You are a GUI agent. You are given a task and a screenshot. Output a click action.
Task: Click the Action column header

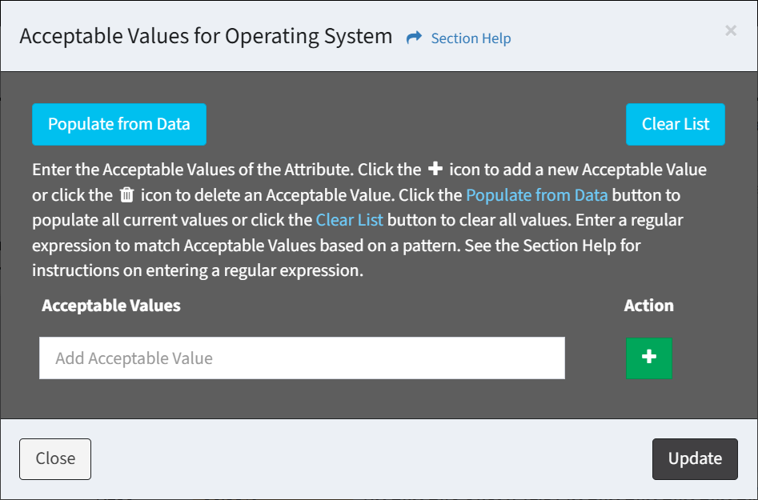click(649, 306)
